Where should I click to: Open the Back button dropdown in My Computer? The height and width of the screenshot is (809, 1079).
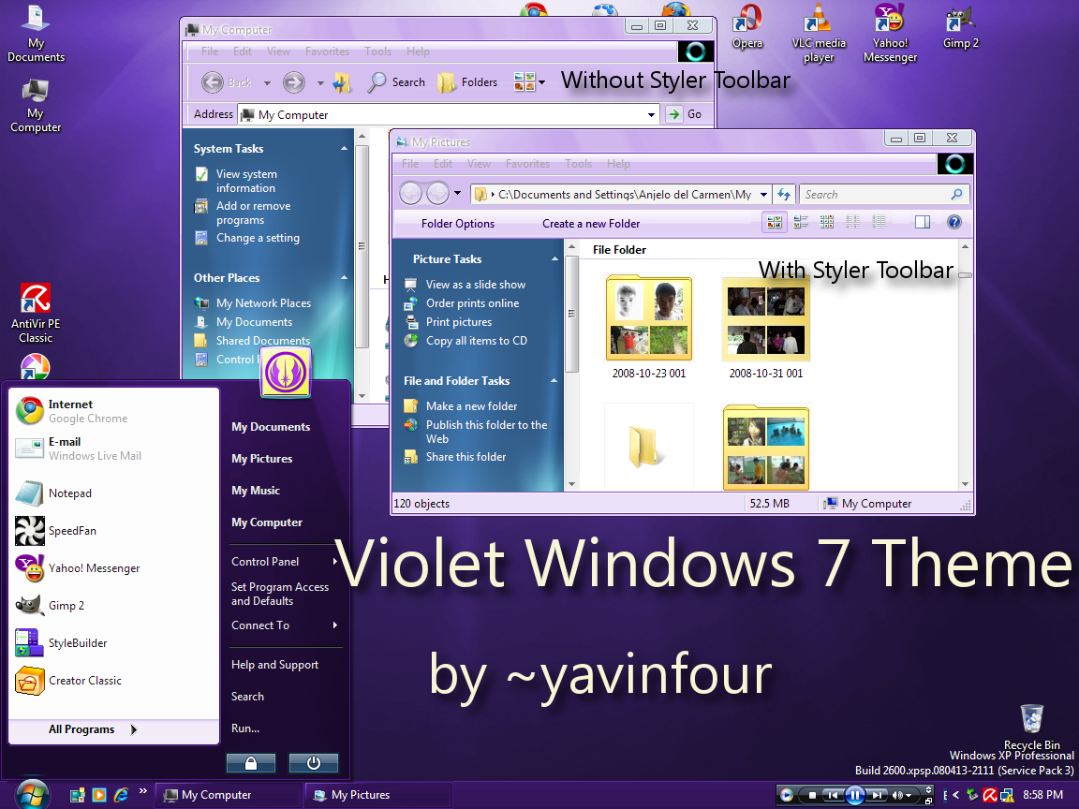point(266,82)
